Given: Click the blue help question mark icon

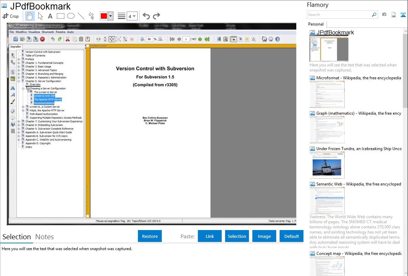Looking at the screenshot, I should tap(278, 39).
